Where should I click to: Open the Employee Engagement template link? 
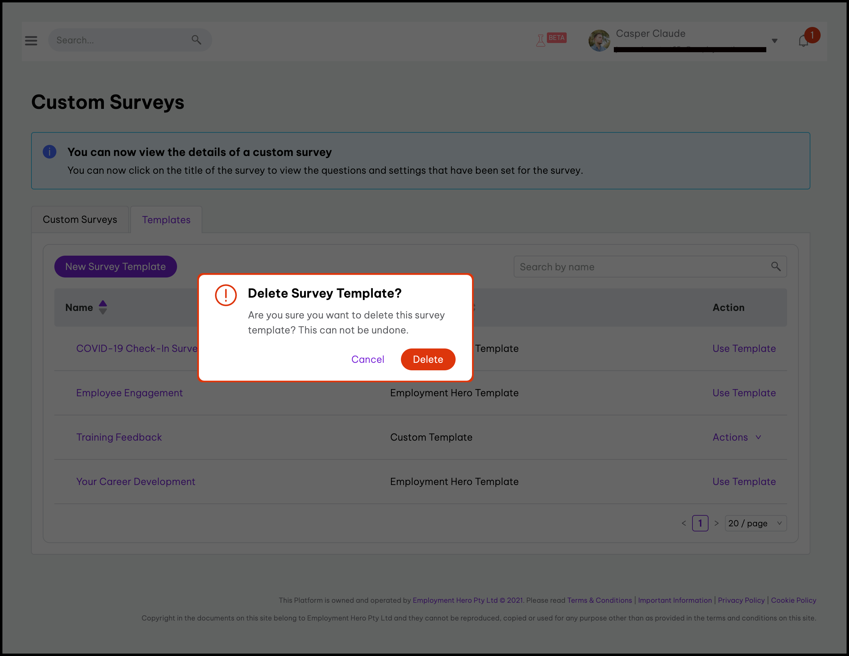click(130, 393)
